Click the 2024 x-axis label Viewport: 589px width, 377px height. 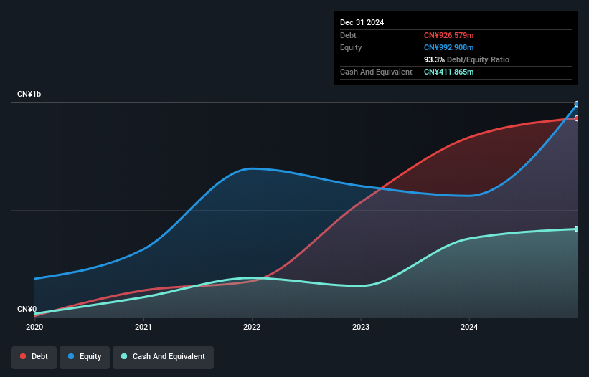tap(469, 327)
